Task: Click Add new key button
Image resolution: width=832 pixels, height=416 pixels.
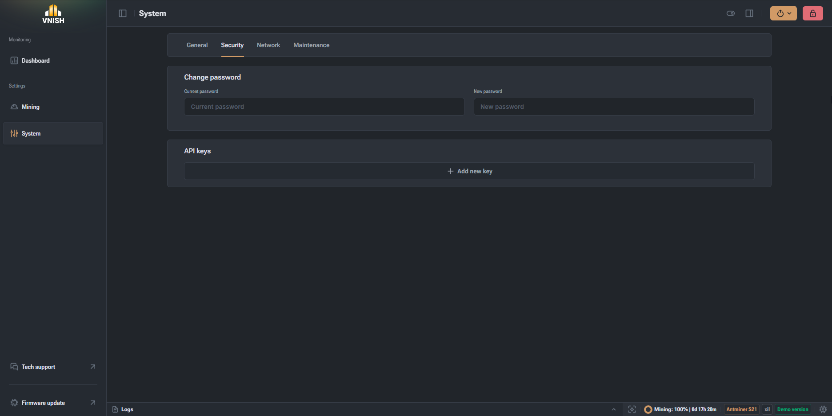Action: click(469, 171)
